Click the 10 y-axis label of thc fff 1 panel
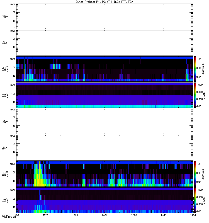 tap(14, 126)
